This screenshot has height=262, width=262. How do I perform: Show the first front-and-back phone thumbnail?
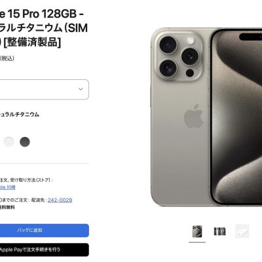click(197, 231)
